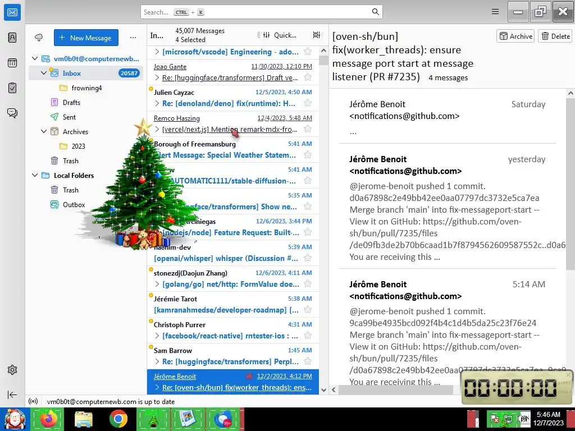Star the developer-roadmap message
Image resolution: width=575 pixels, height=431 pixels.
[308, 310]
